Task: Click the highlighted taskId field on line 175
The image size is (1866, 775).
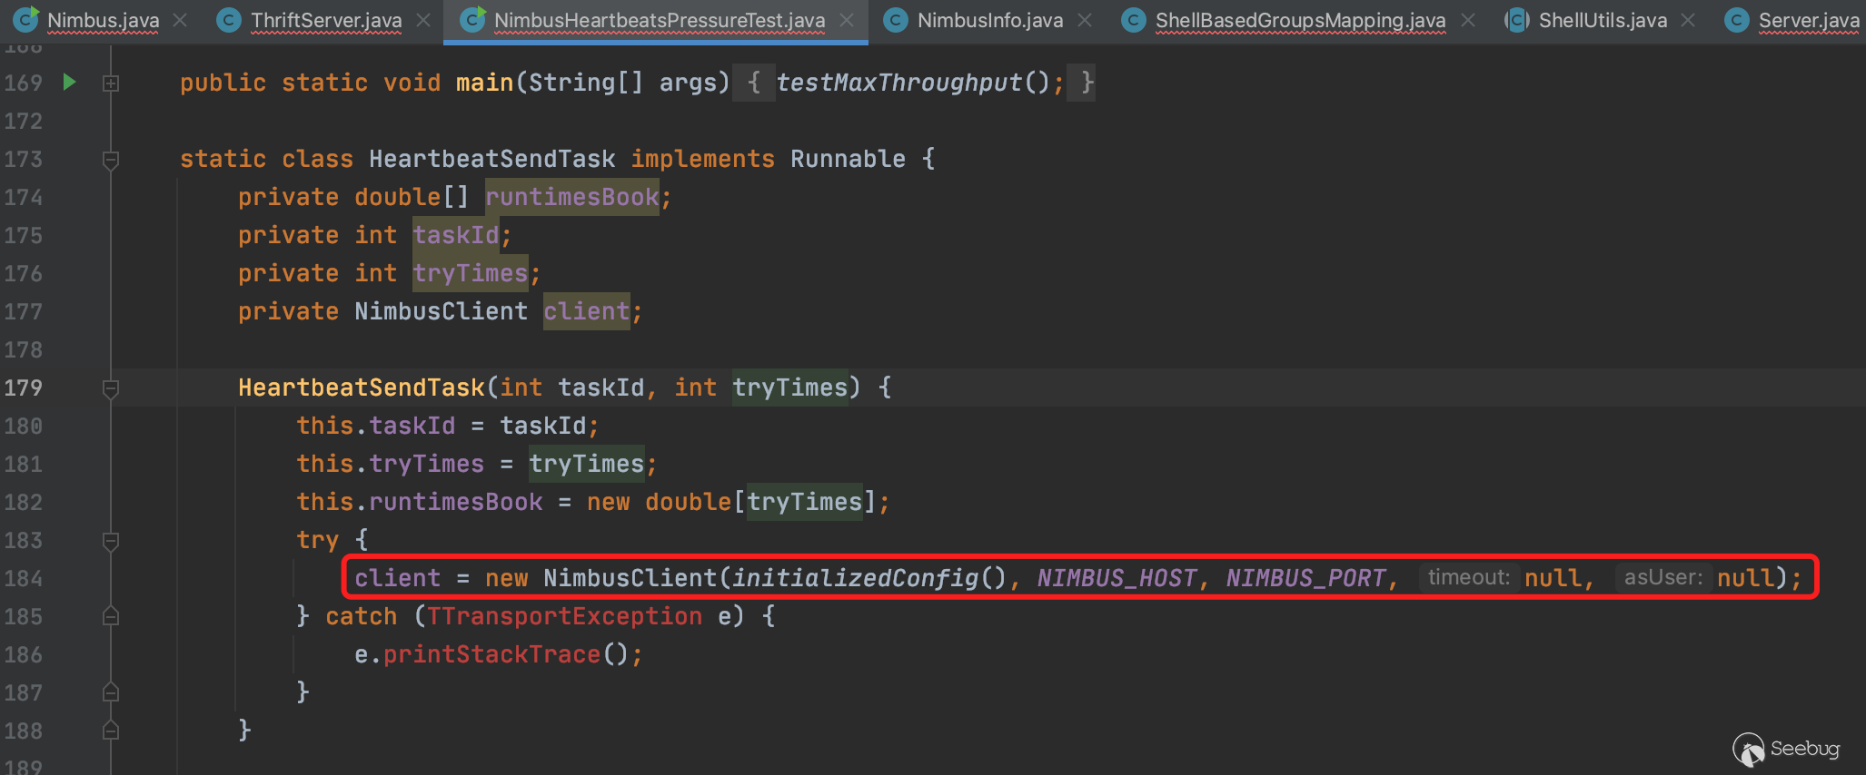Action: (456, 235)
